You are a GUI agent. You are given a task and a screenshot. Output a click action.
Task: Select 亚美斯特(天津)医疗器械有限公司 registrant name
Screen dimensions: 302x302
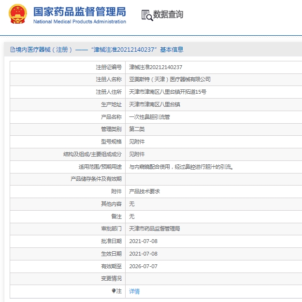pos(170,79)
